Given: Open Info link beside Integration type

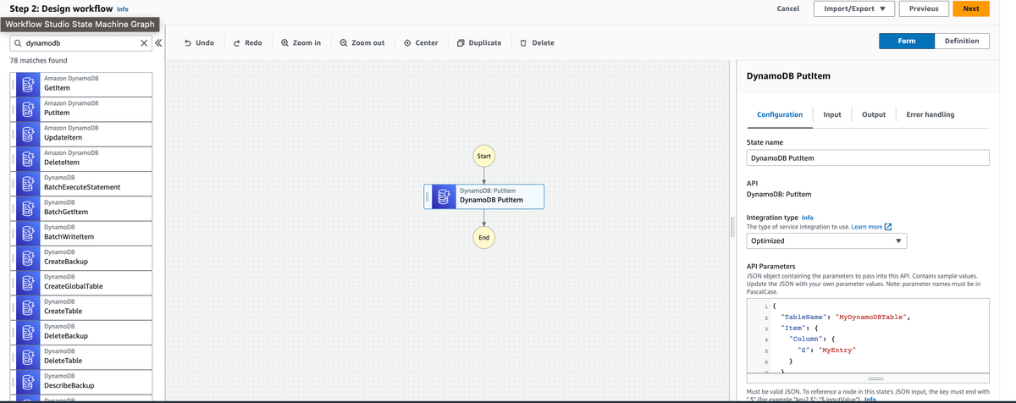Looking at the screenshot, I should pyautogui.click(x=807, y=218).
